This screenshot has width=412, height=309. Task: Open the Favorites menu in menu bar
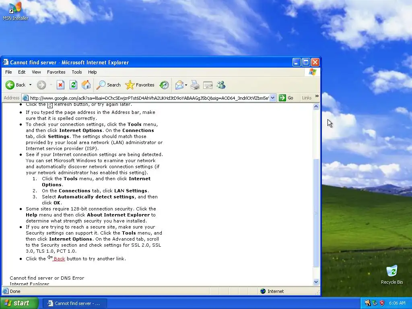[x=56, y=72]
